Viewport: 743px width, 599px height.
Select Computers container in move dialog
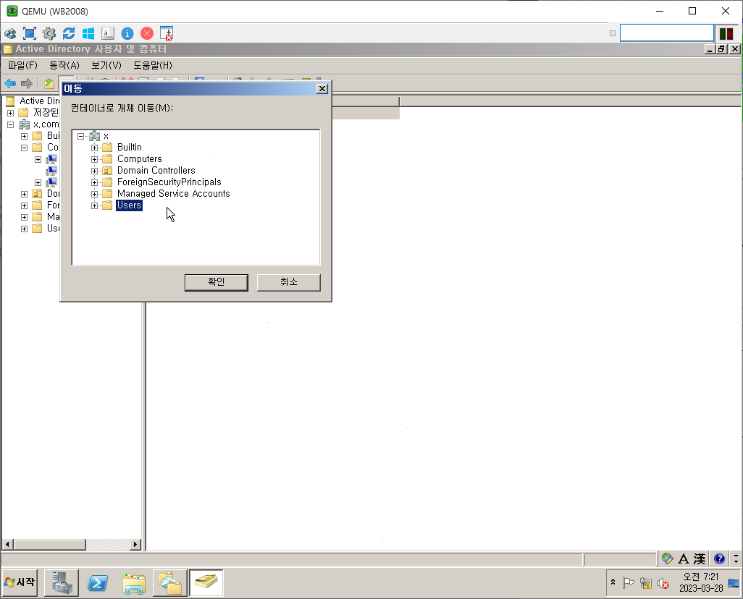click(139, 158)
